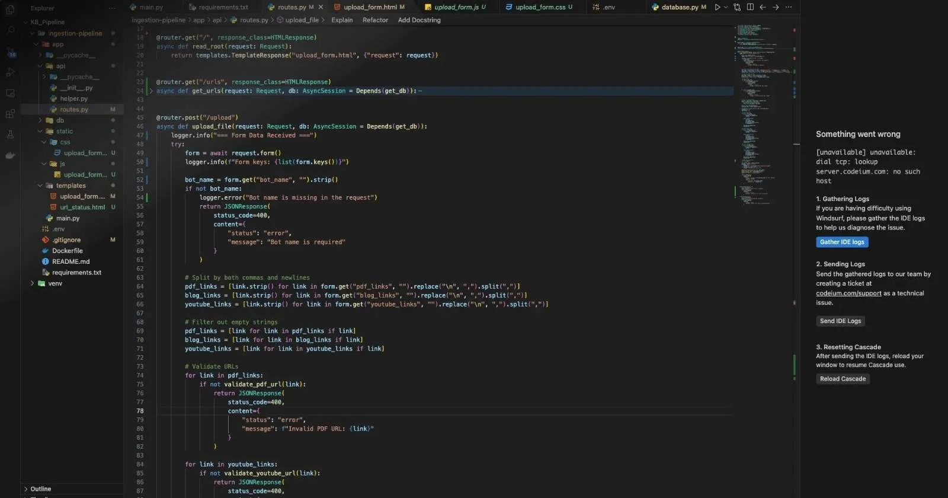
Task: Expand the venv folder
Action: [x=33, y=283]
